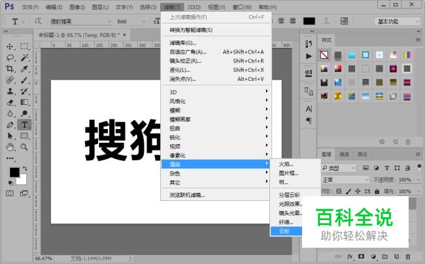Select the Healing Brush tool
Image resolution: width=425 pixels, height=264 pixels.
(x=10, y=80)
